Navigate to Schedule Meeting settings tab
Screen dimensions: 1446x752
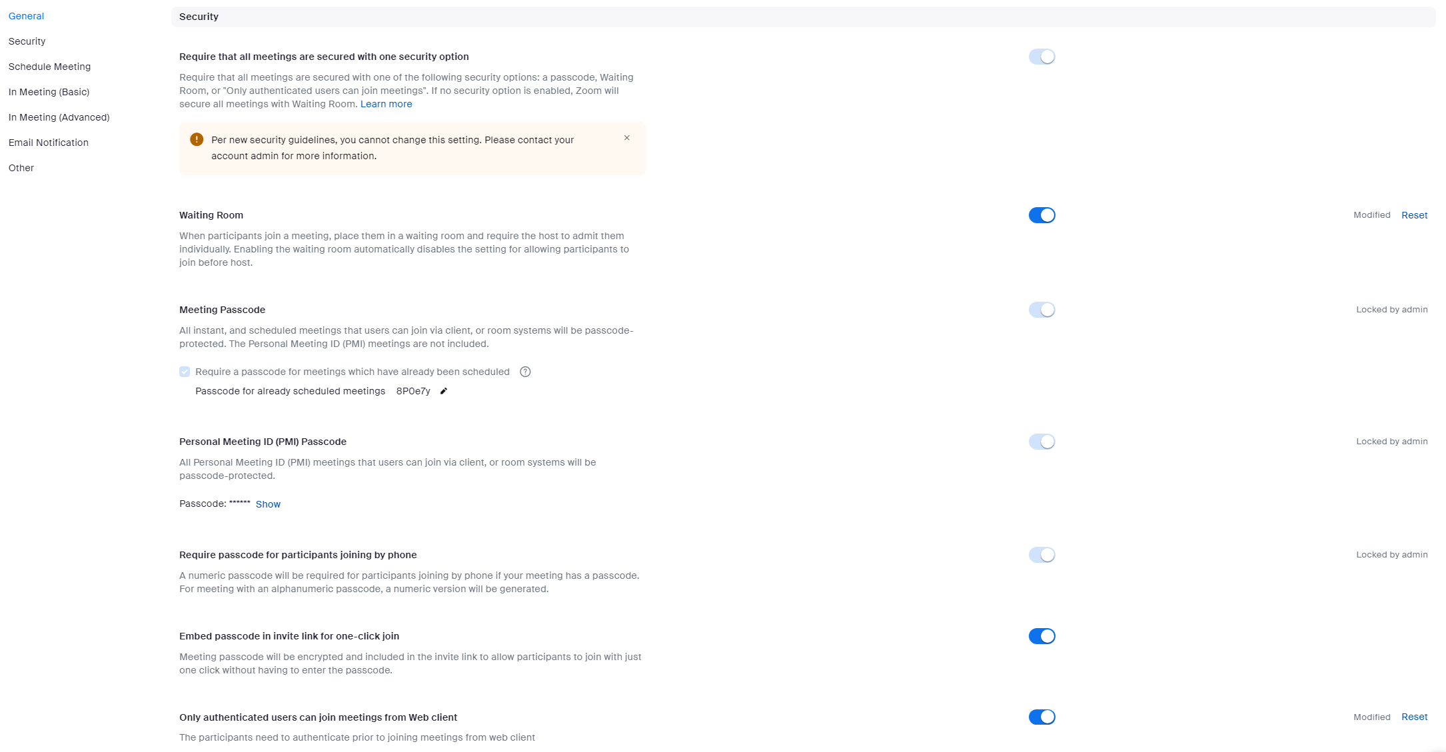pyautogui.click(x=50, y=67)
